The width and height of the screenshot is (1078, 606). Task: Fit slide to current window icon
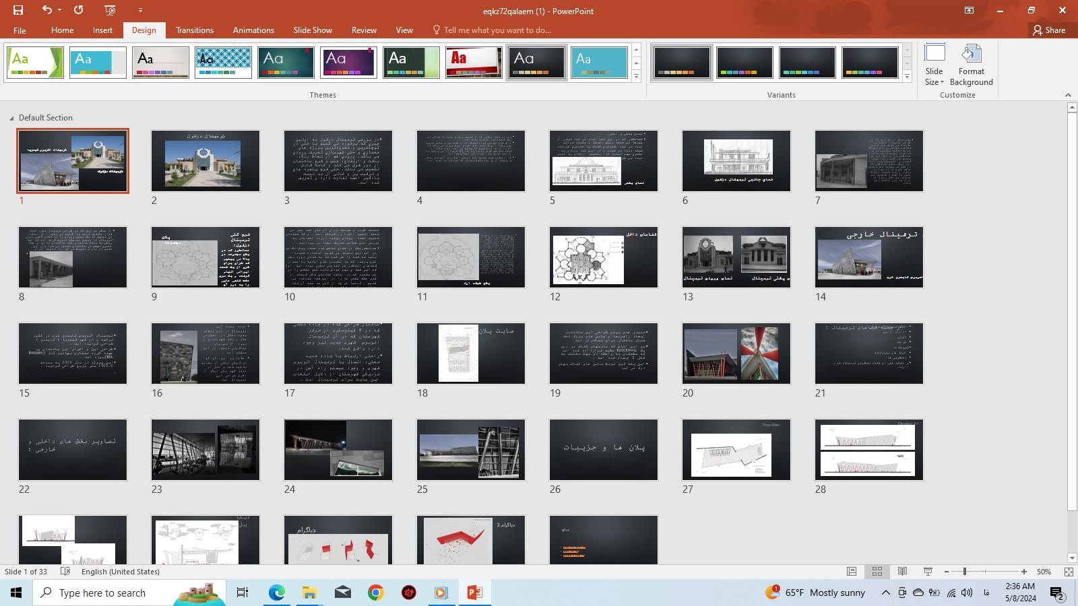click(1069, 572)
